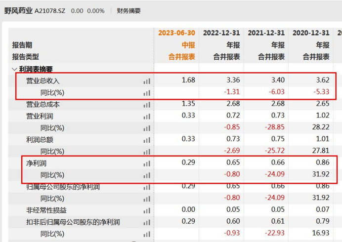The width and height of the screenshot is (342, 242).
Task: Click 扣非后净利润 value 0.60
Action: pos(233,221)
